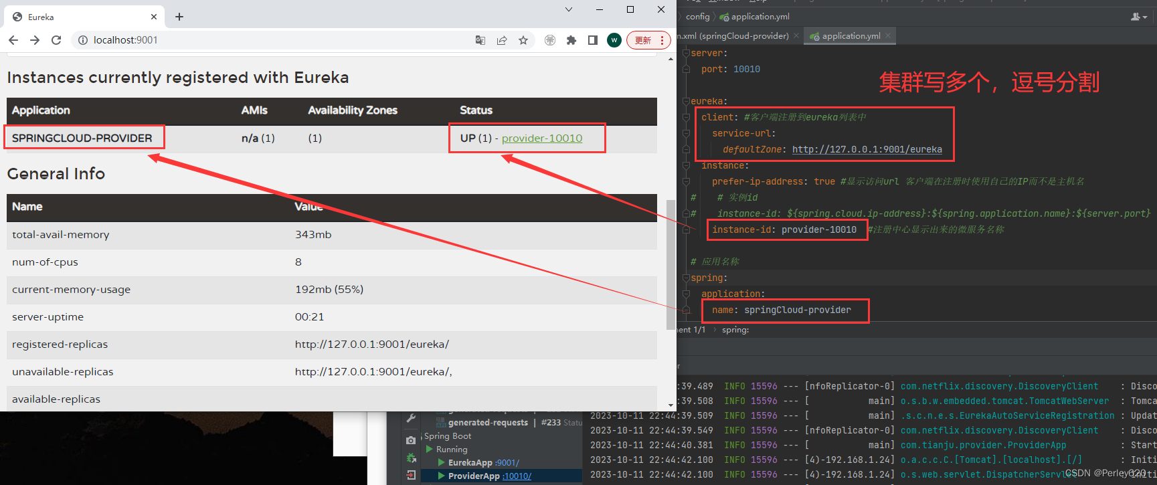Share this page from the address bar
Screen dimensions: 1157x485
[502, 40]
